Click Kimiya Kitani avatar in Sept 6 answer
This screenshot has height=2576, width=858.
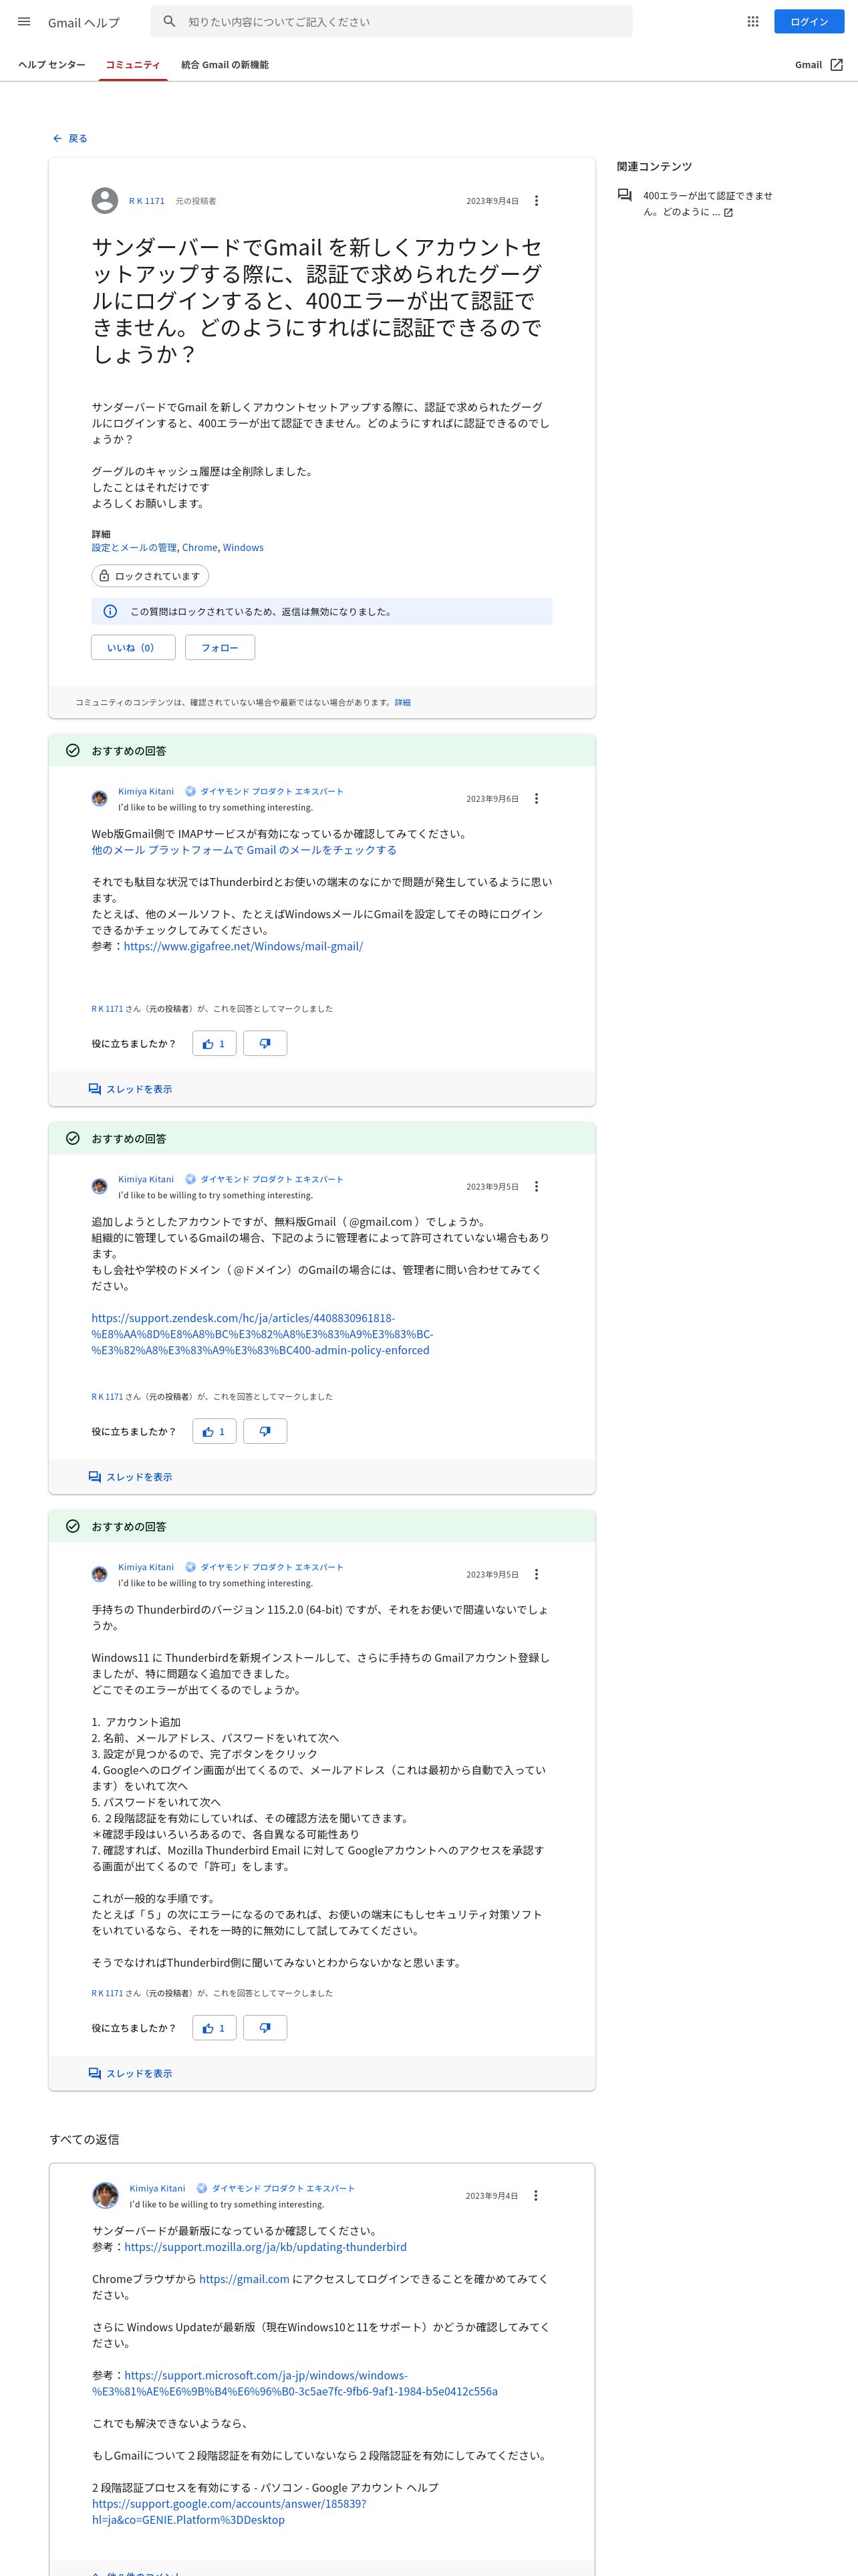coord(100,798)
